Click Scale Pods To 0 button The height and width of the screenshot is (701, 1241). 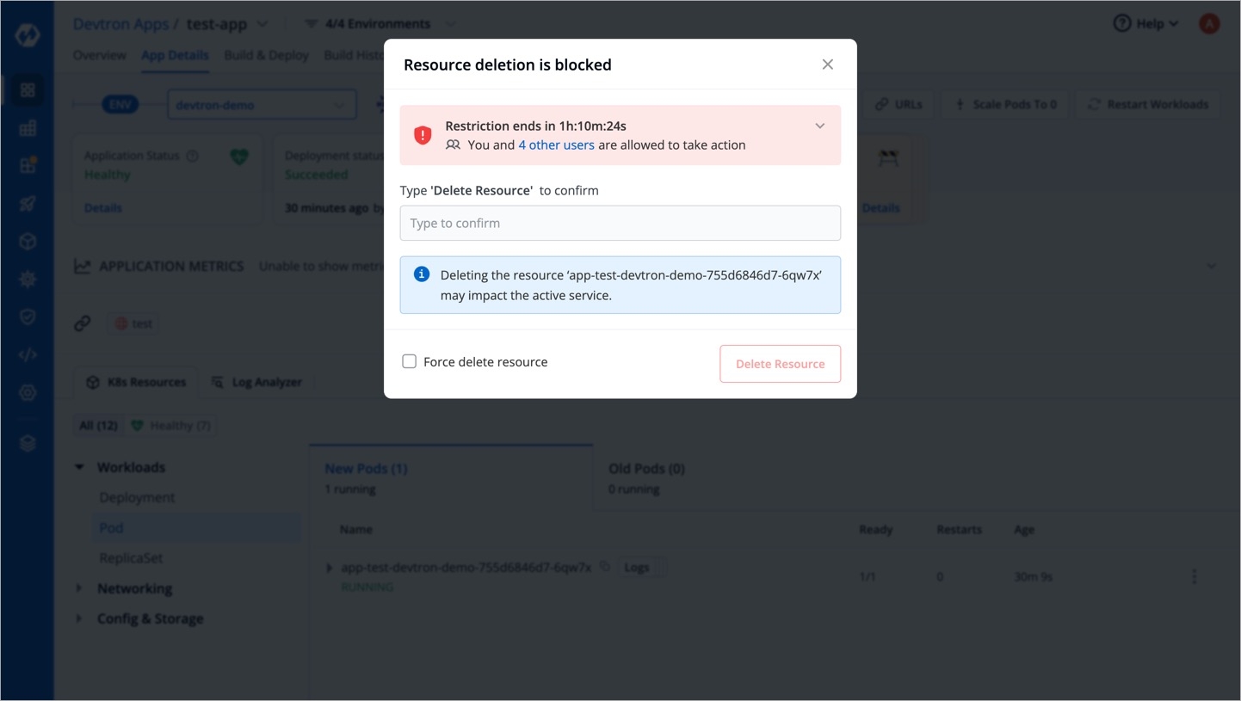pyautogui.click(x=1005, y=105)
